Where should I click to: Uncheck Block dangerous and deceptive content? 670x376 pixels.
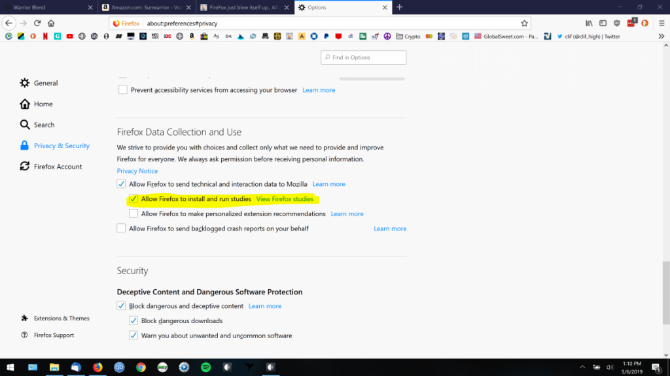coord(121,305)
